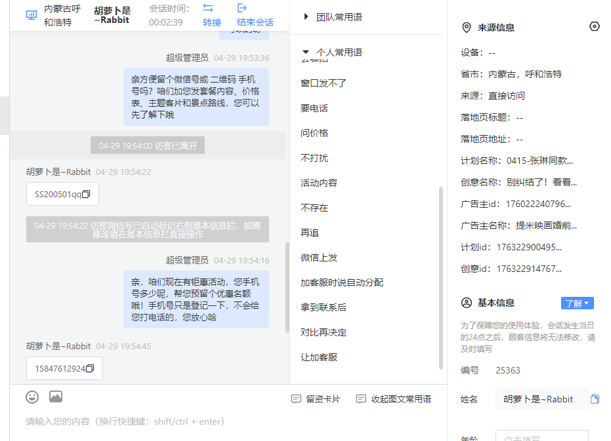Viewport: 611px width, 441px height.
Task: Select quick phrase 微信上发
Action: (319, 258)
